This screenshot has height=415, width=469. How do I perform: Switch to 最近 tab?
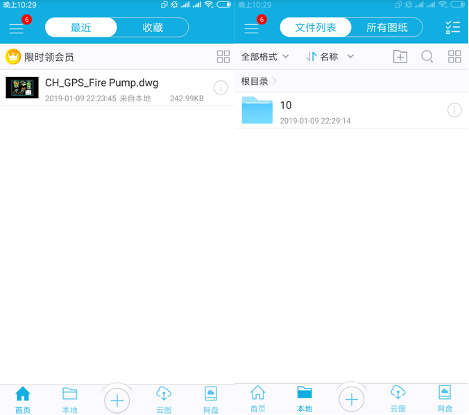[80, 28]
